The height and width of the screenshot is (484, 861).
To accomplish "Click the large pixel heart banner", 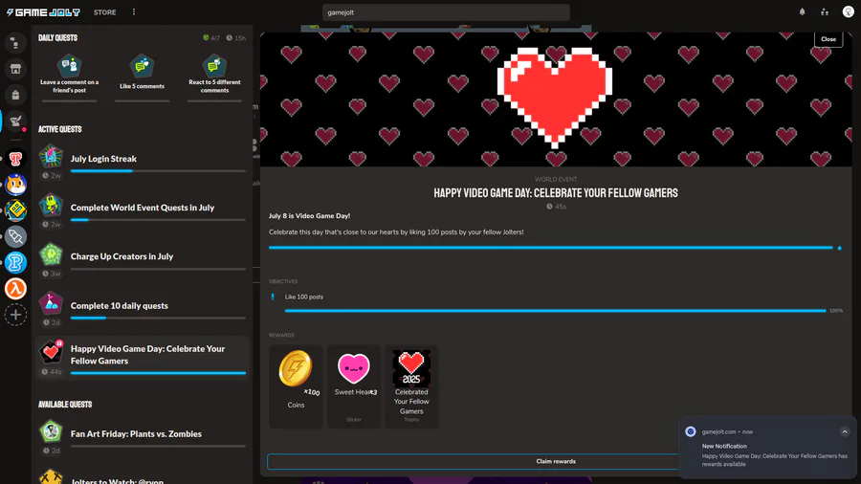I will coord(555,98).
